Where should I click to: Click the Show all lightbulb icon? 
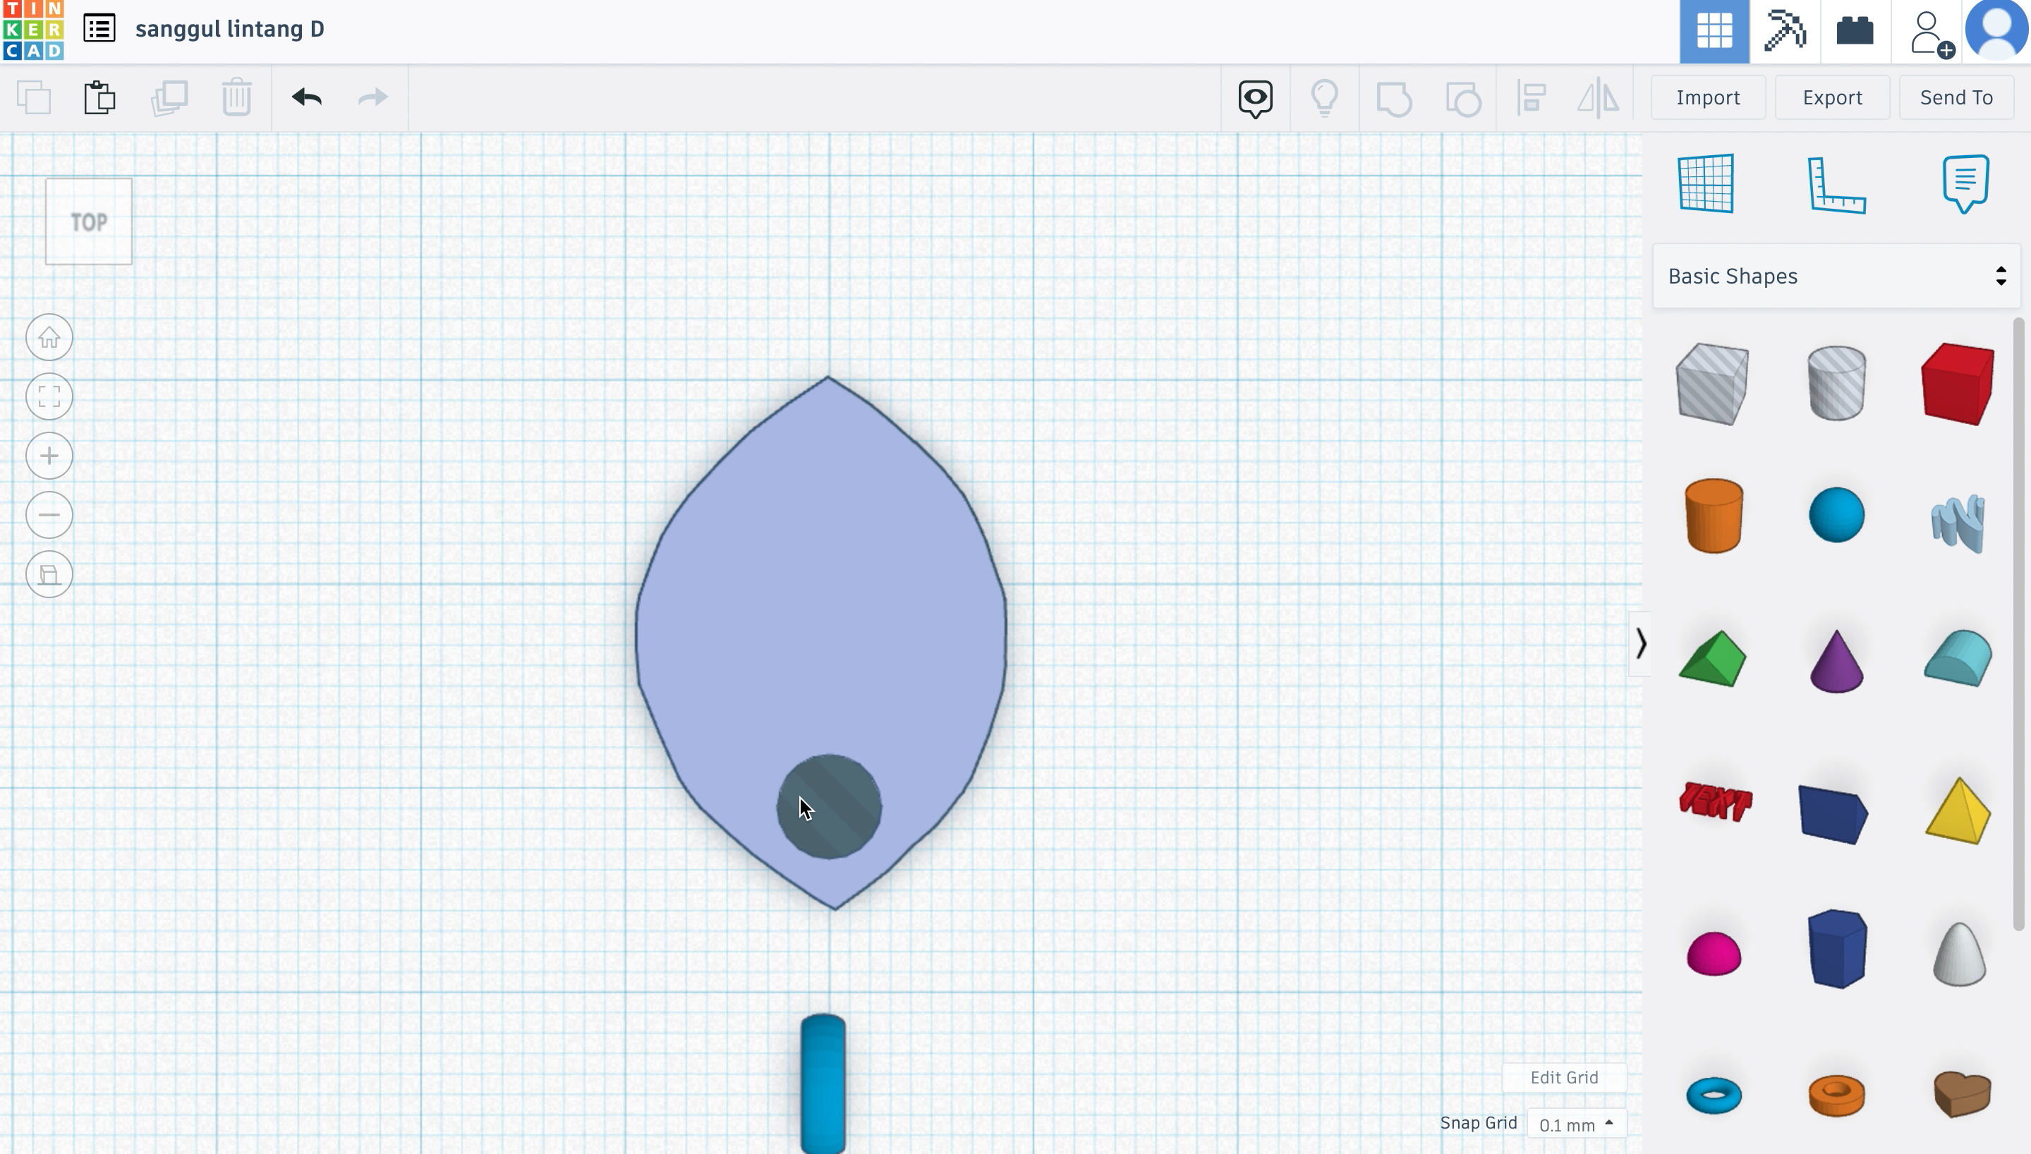pos(1324,97)
